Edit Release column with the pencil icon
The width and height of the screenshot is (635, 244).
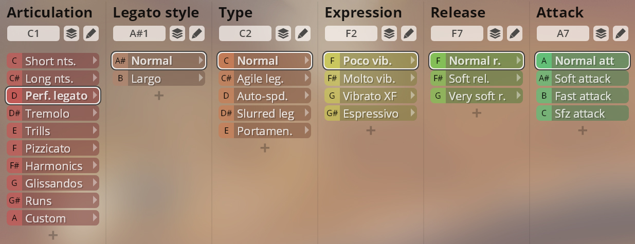514,34
